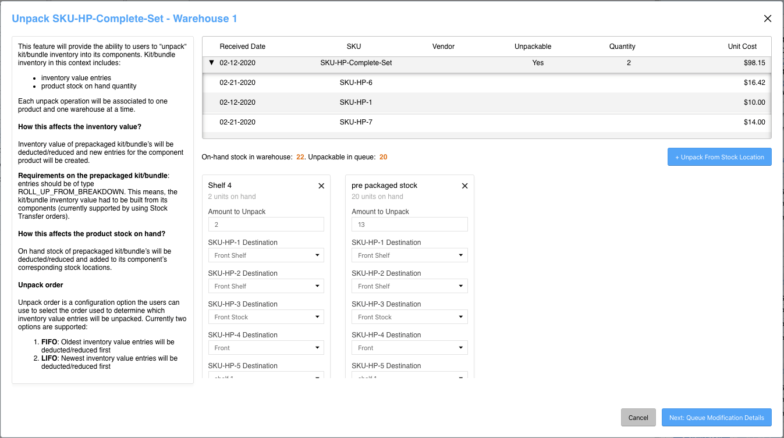The height and width of the screenshot is (438, 784).
Task: Open SKU-HP-2 Destination dropdown in Shelf 4
Action: pyautogui.click(x=266, y=286)
